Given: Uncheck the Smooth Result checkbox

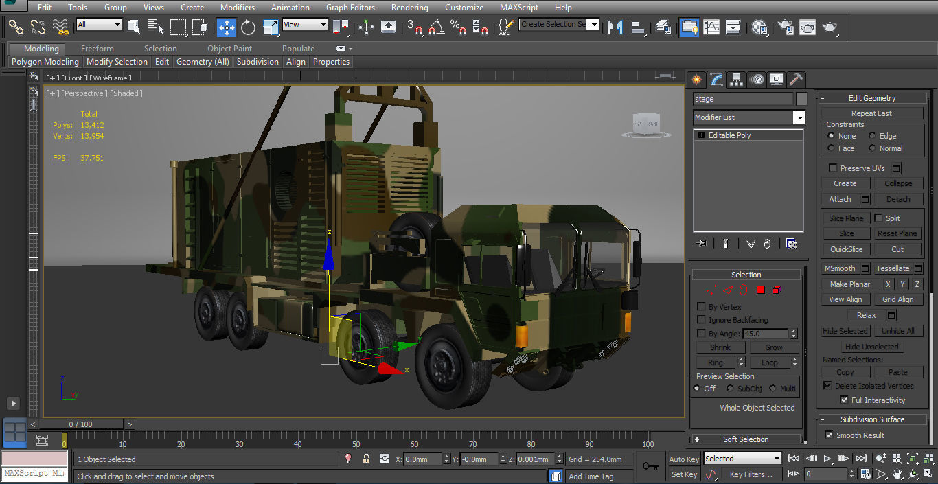Looking at the screenshot, I should tap(829, 435).
